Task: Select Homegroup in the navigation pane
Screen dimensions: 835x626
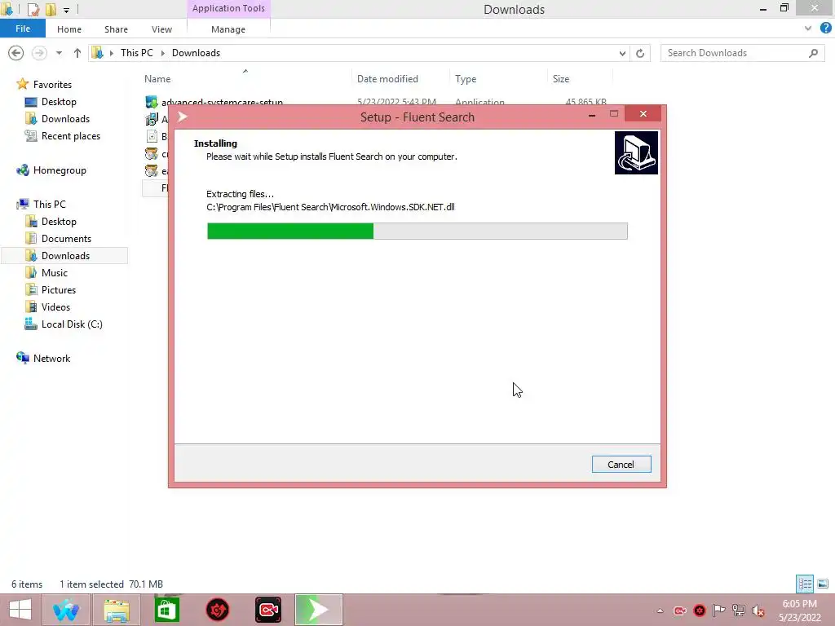Action: click(x=60, y=170)
